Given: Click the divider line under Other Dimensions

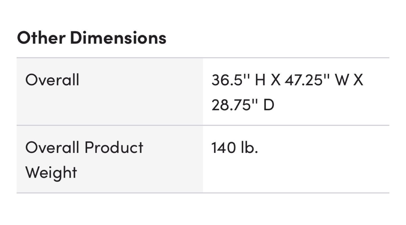Looking at the screenshot, I should (203, 58).
